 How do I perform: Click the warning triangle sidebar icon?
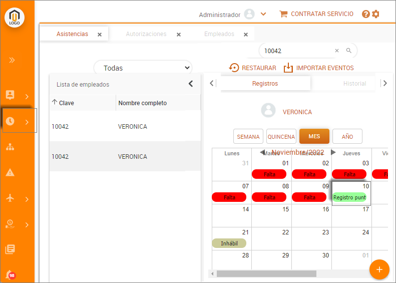[10, 172]
